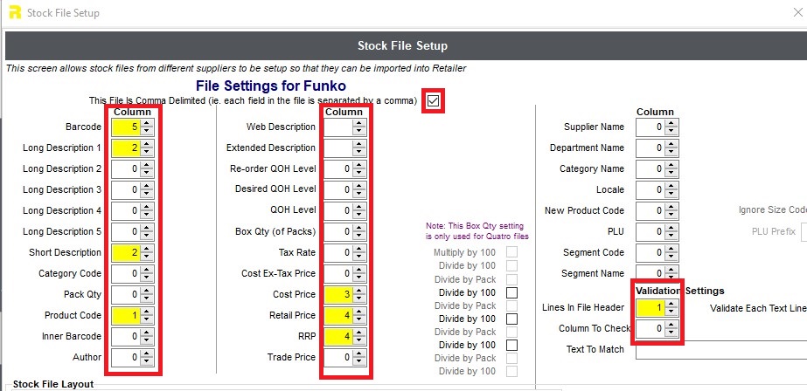Decrease the Retail Price column value
Screen dimensions: 807x391
click(359, 319)
